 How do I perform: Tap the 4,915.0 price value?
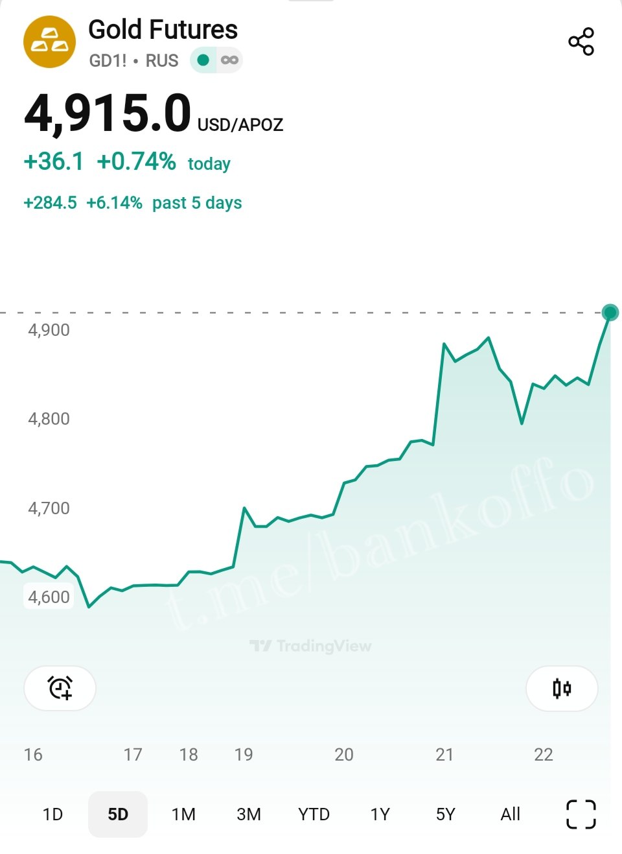tap(108, 114)
